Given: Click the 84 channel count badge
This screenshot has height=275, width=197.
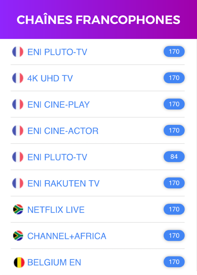Looking at the screenshot, I should click(x=174, y=157).
